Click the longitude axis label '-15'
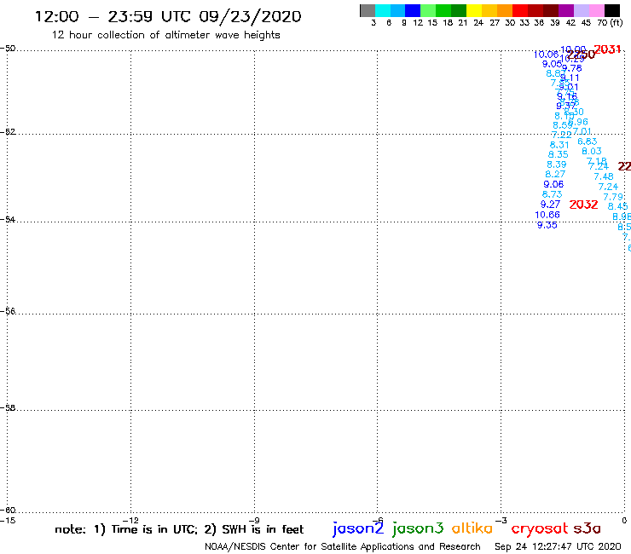Viewport: 631px width, 554px height. point(8,521)
